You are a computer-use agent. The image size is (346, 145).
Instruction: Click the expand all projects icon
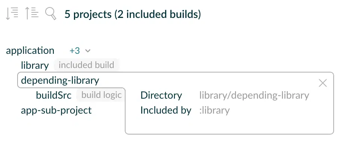pos(12,14)
